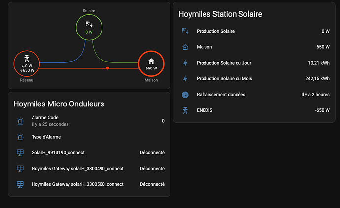The height and width of the screenshot is (208, 340).
Task: Click the 242,15 kWh monthly production value
Action: click(x=317, y=79)
